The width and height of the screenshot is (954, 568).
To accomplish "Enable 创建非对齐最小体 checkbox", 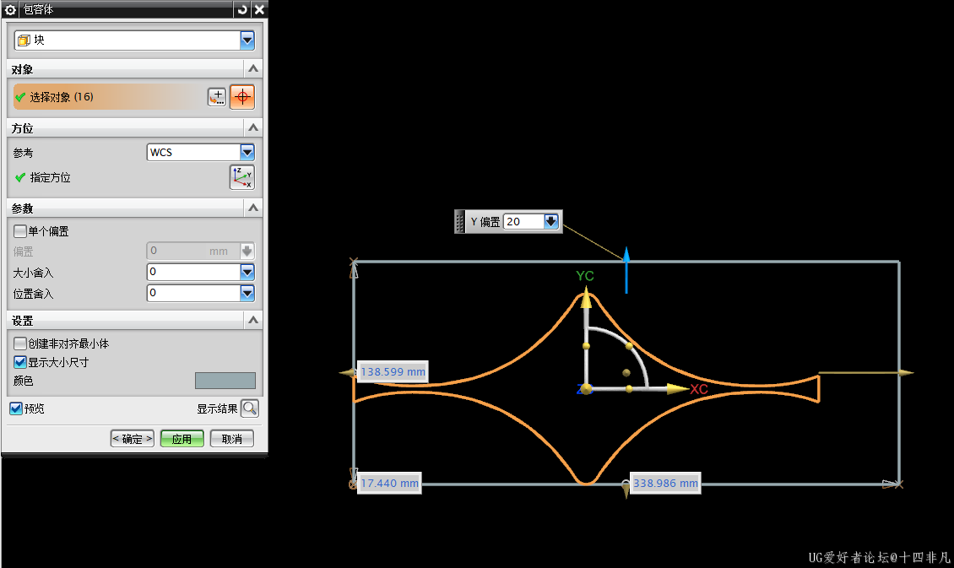I will pyautogui.click(x=20, y=344).
